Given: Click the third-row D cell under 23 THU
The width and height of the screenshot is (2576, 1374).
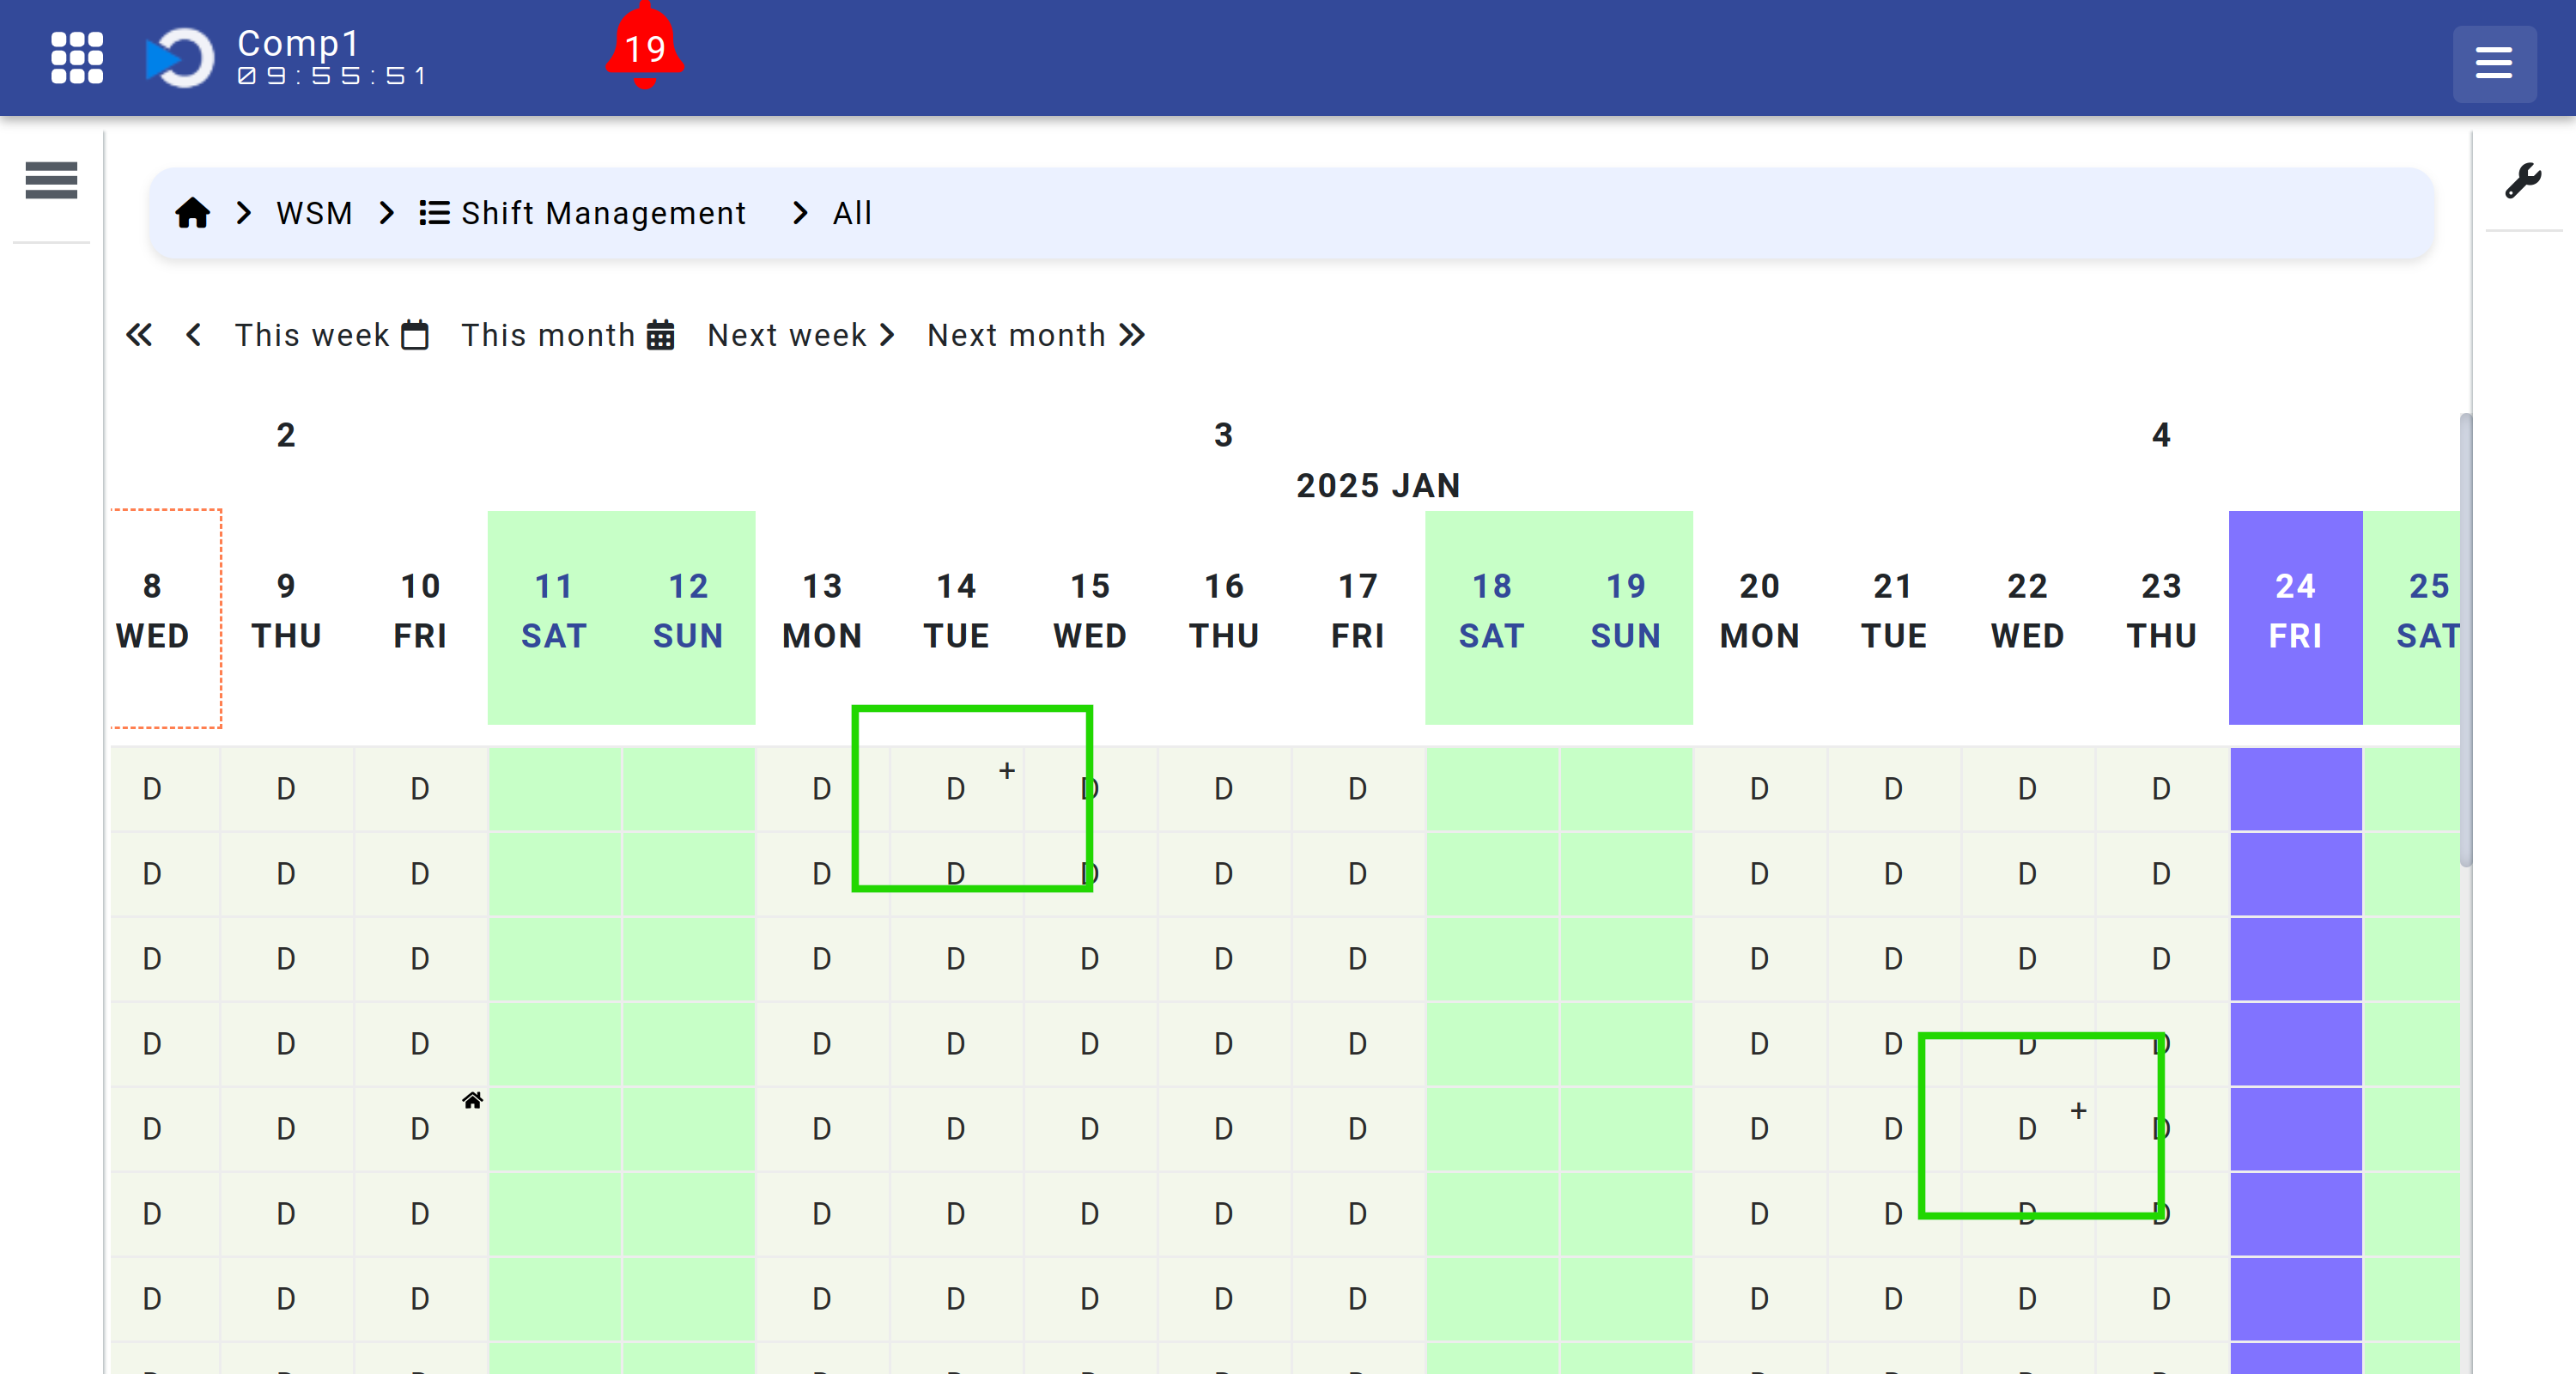Looking at the screenshot, I should 2162,959.
